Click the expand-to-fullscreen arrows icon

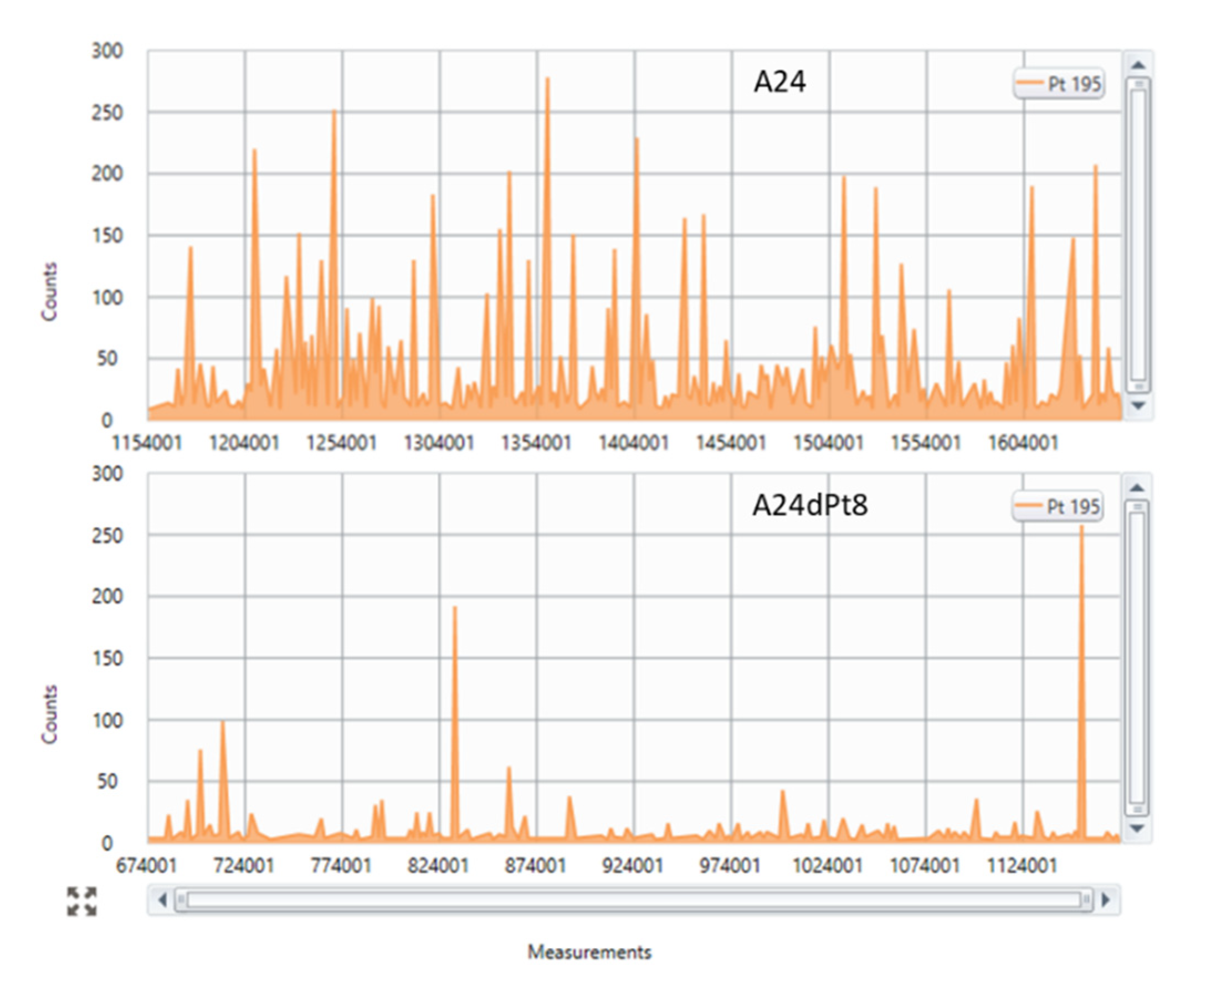(82, 902)
